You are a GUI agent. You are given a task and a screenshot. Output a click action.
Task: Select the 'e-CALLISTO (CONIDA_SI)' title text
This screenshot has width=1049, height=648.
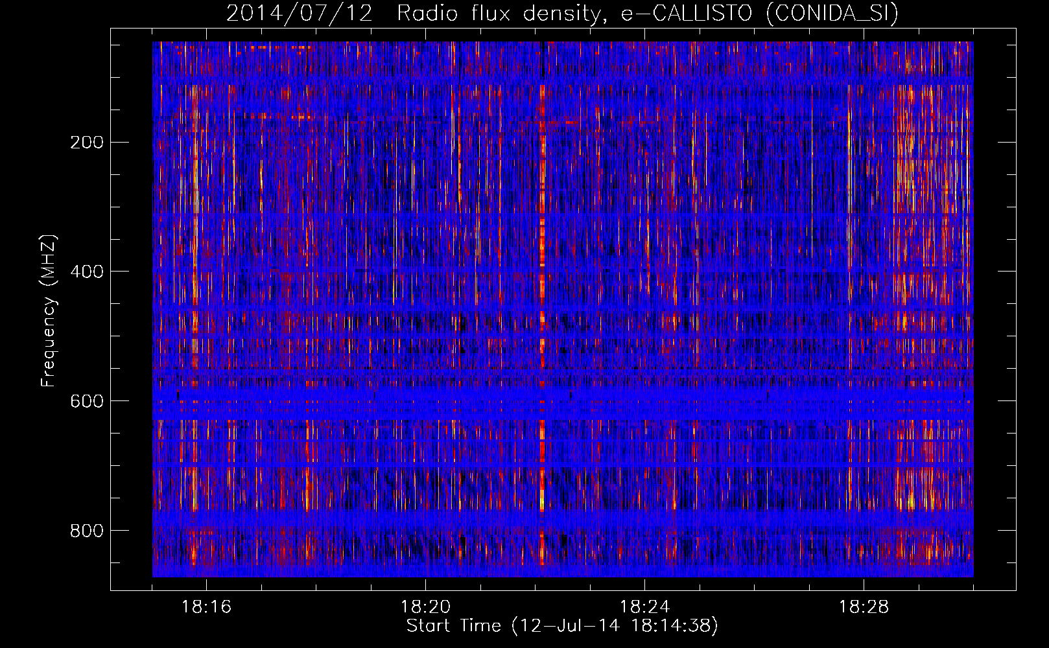click(x=760, y=13)
